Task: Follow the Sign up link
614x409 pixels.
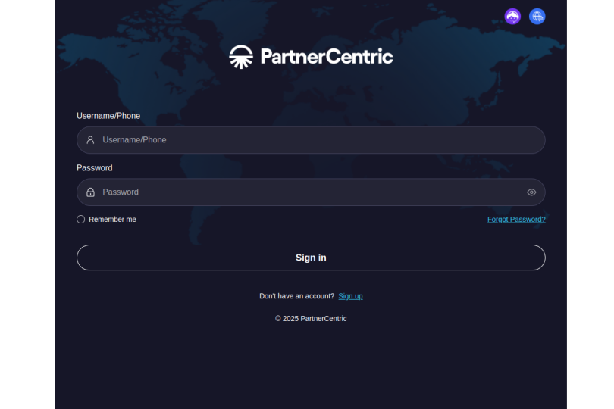Action: (x=350, y=296)
